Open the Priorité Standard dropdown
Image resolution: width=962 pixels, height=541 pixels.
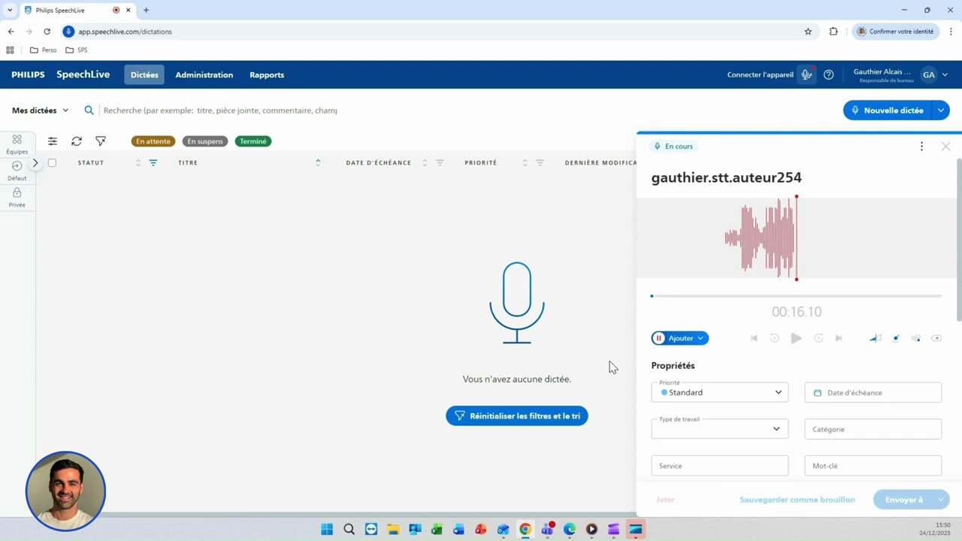(x=719, y=392)
